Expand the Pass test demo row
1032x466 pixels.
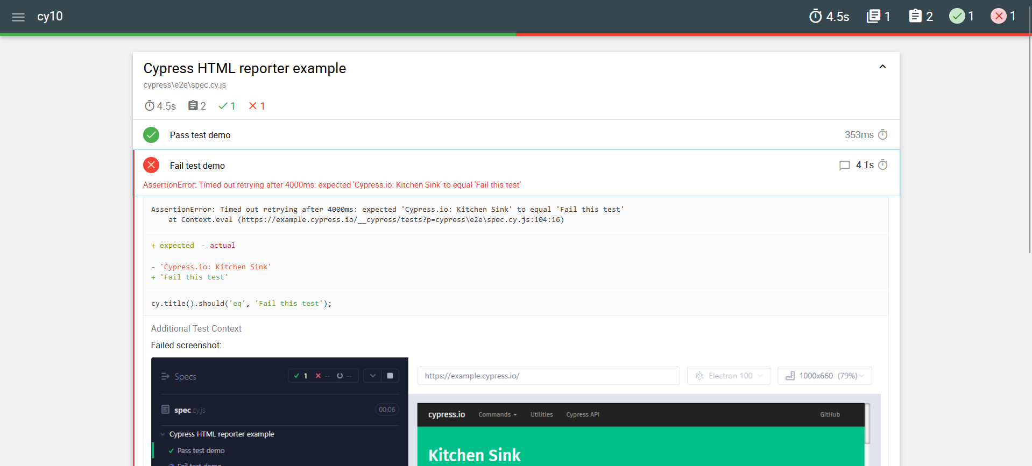[x=516, y=135]
